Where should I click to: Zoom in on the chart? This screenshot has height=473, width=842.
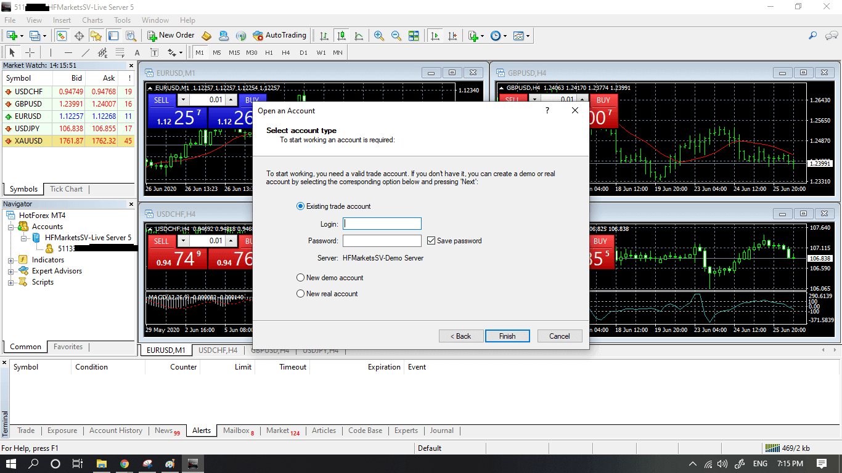click(x=379, y=36)
